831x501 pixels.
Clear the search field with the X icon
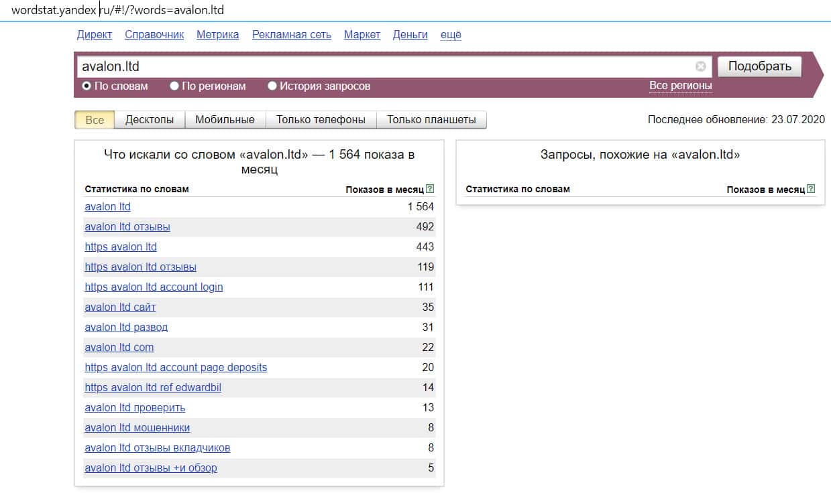coord(700,66)
